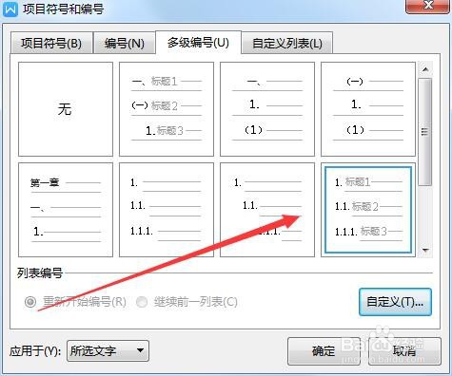Switch to the 项目符号(B) tab
This screenshot has height=376, width=452.
tap(51, 43)
